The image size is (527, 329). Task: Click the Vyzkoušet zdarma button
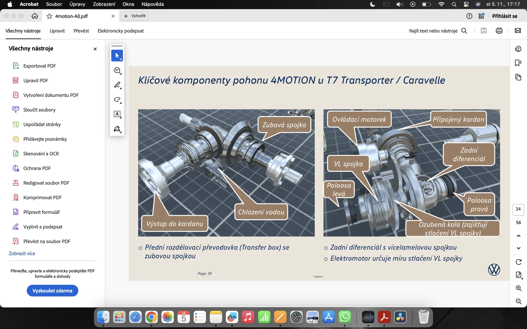tap(52, 291)
